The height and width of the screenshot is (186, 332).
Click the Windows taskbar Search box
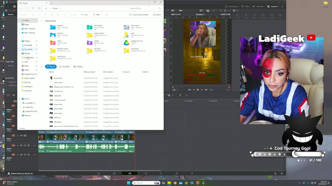(x=146, y=183)
